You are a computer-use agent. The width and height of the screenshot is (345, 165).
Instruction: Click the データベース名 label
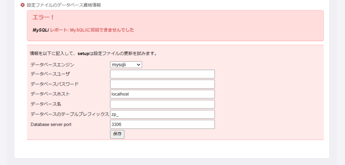point(46,104)
